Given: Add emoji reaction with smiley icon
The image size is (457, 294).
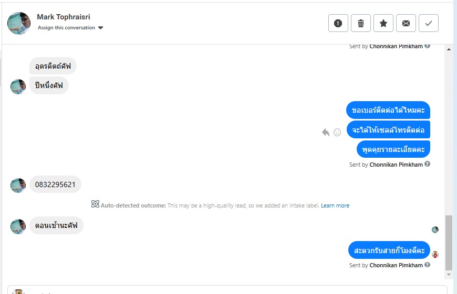Looking at the screenshot, I should [337, 132].
